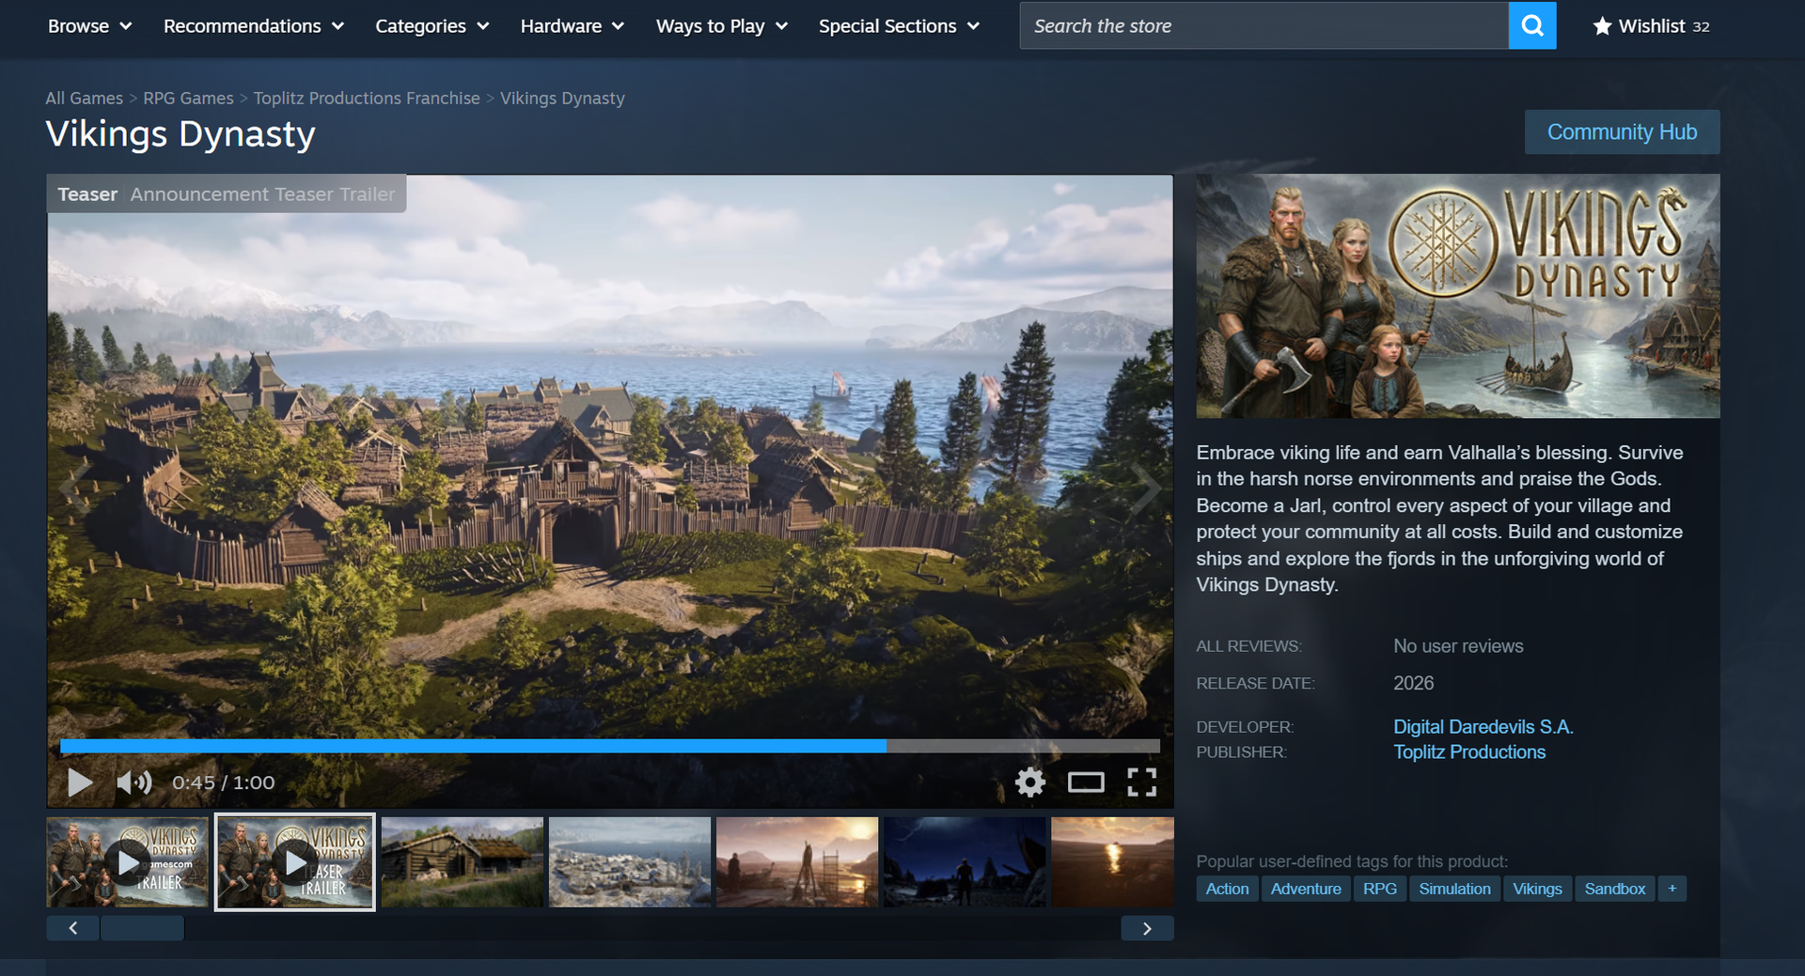Mute the video volume speaker icon
The image size is (1805, 976).
133,782
